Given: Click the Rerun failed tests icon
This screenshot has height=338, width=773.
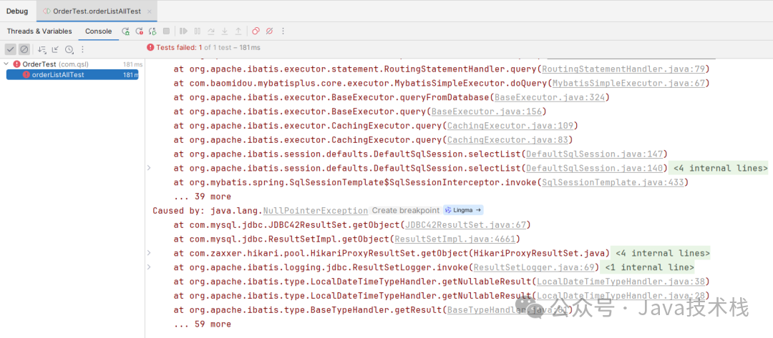Looking at the screenshot, I should [139, 31].
